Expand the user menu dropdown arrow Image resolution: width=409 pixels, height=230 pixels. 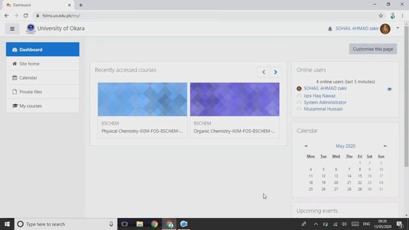(397, 28)
